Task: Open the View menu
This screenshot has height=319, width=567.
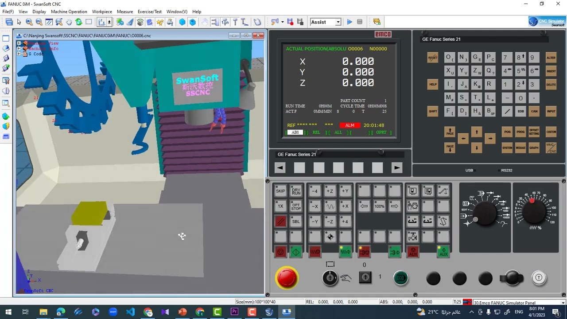Action: coord(23,12)
